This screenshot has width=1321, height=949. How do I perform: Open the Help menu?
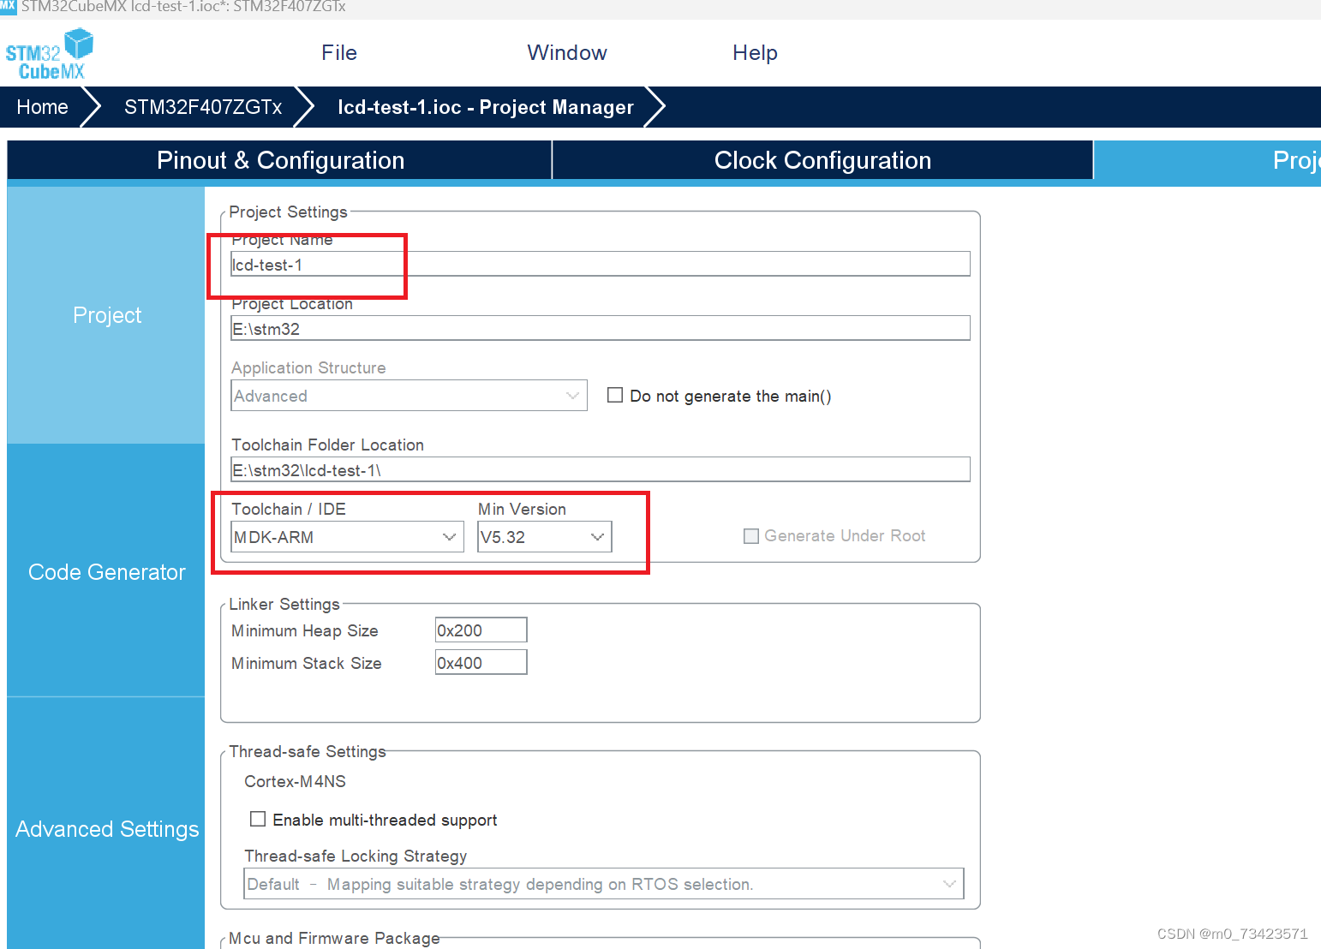coord(755,53)
